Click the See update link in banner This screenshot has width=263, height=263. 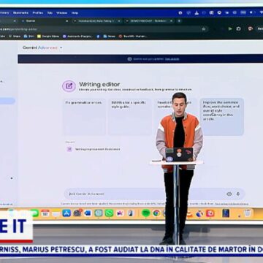click(172, 59)
